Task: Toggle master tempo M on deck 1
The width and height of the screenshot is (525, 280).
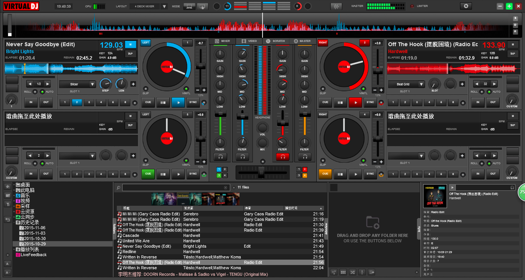Action: pyautogui.click(x=130, y=44)
